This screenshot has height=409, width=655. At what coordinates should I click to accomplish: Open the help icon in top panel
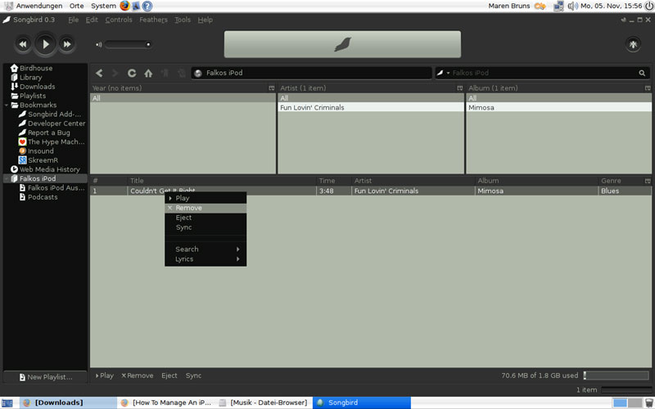coord(147,6)
